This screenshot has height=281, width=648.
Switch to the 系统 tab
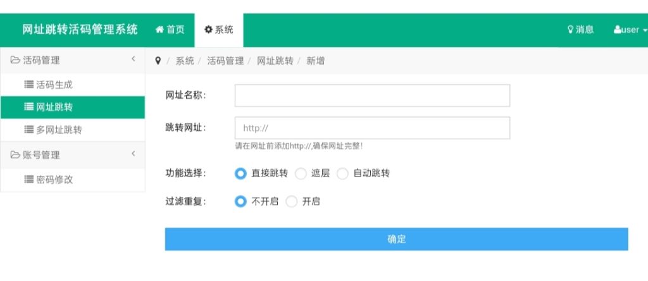tap(219, 30)
